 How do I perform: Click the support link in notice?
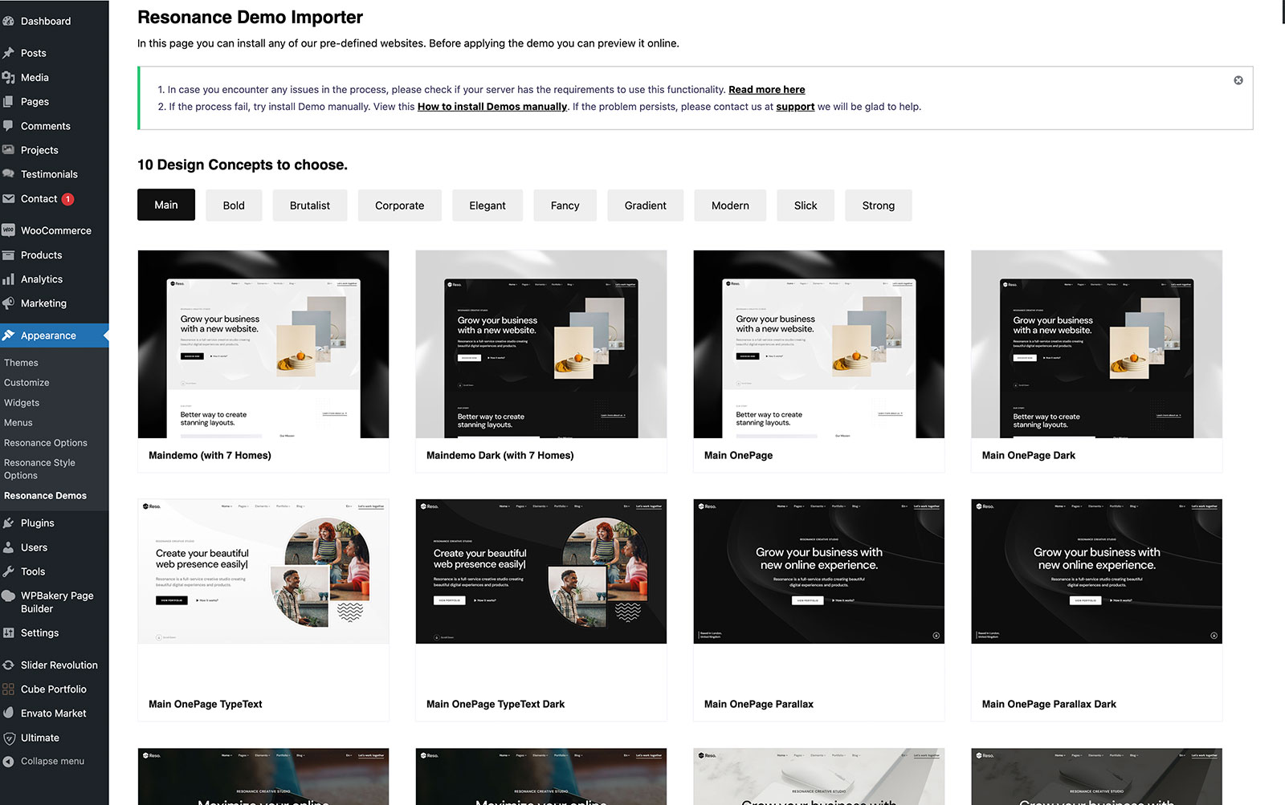tap(795, 107)
